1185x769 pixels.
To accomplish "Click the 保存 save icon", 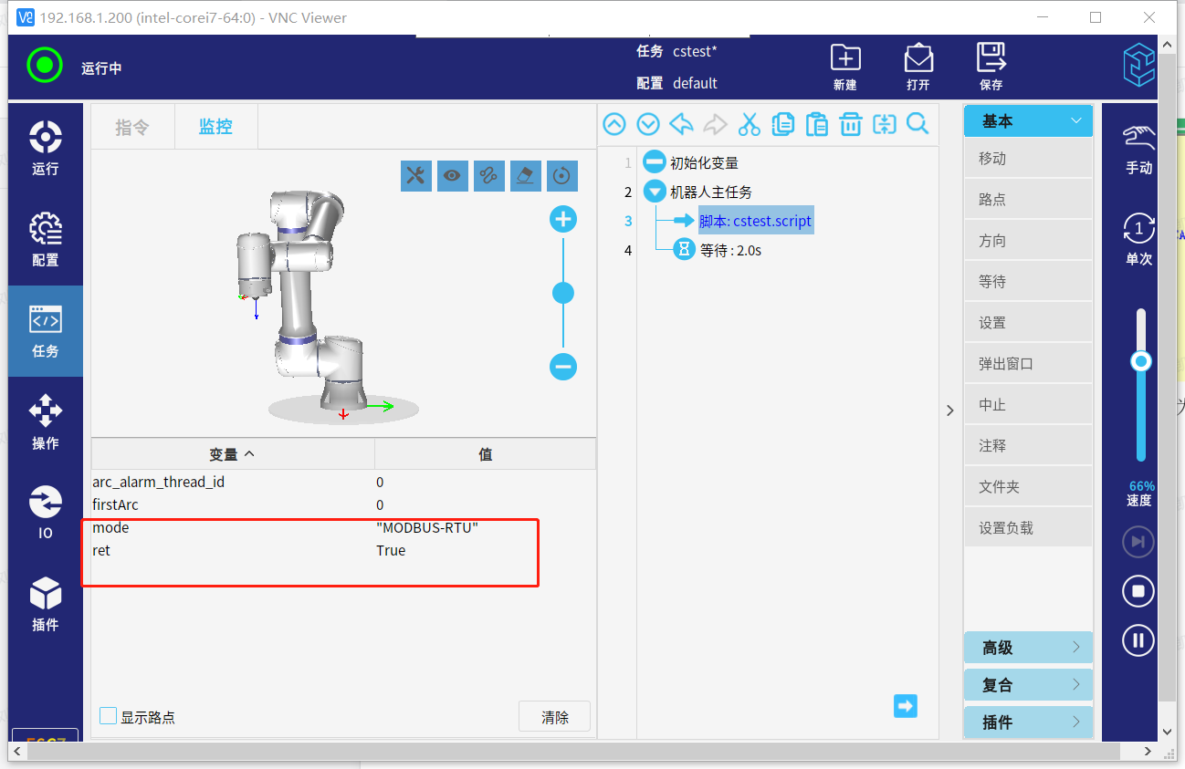I will pos(991,67).
